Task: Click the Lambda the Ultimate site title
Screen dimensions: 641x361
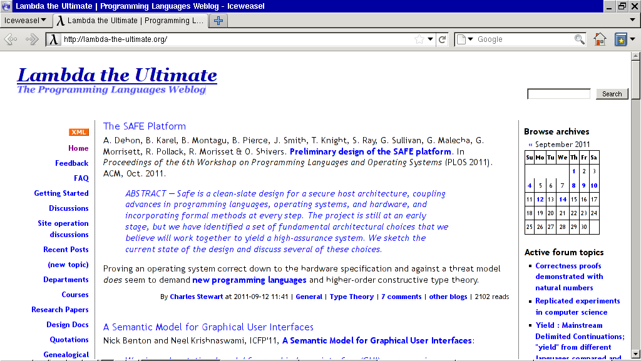Action: click(117, 75)
